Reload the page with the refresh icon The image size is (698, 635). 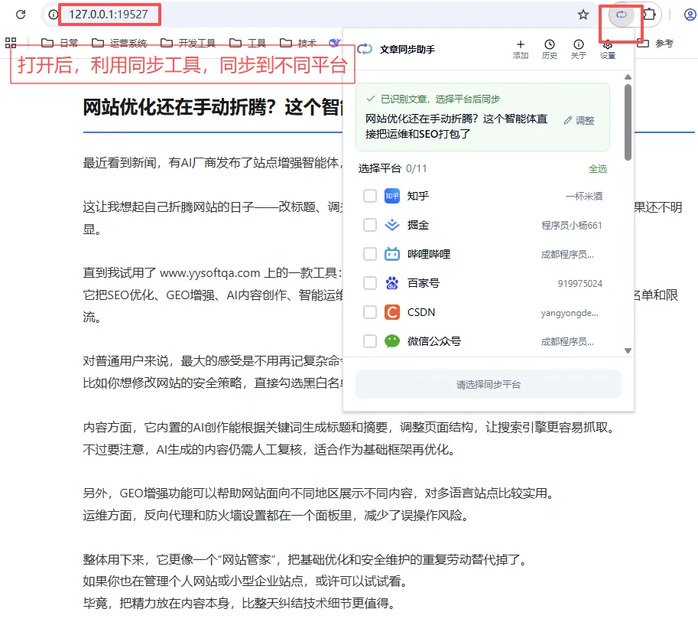tap(21, 15)
